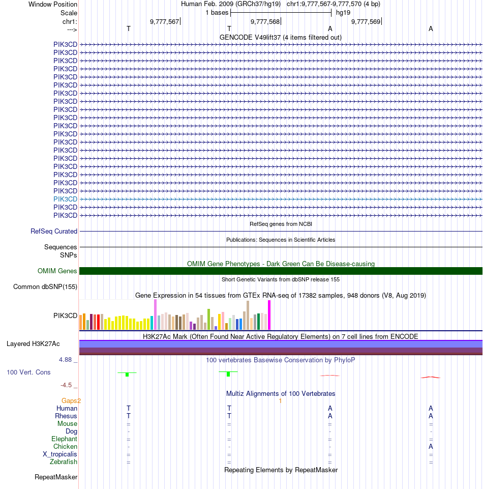Click the orange 1 gap marker
Screen dimensions: 483x489
pos(280,401)
